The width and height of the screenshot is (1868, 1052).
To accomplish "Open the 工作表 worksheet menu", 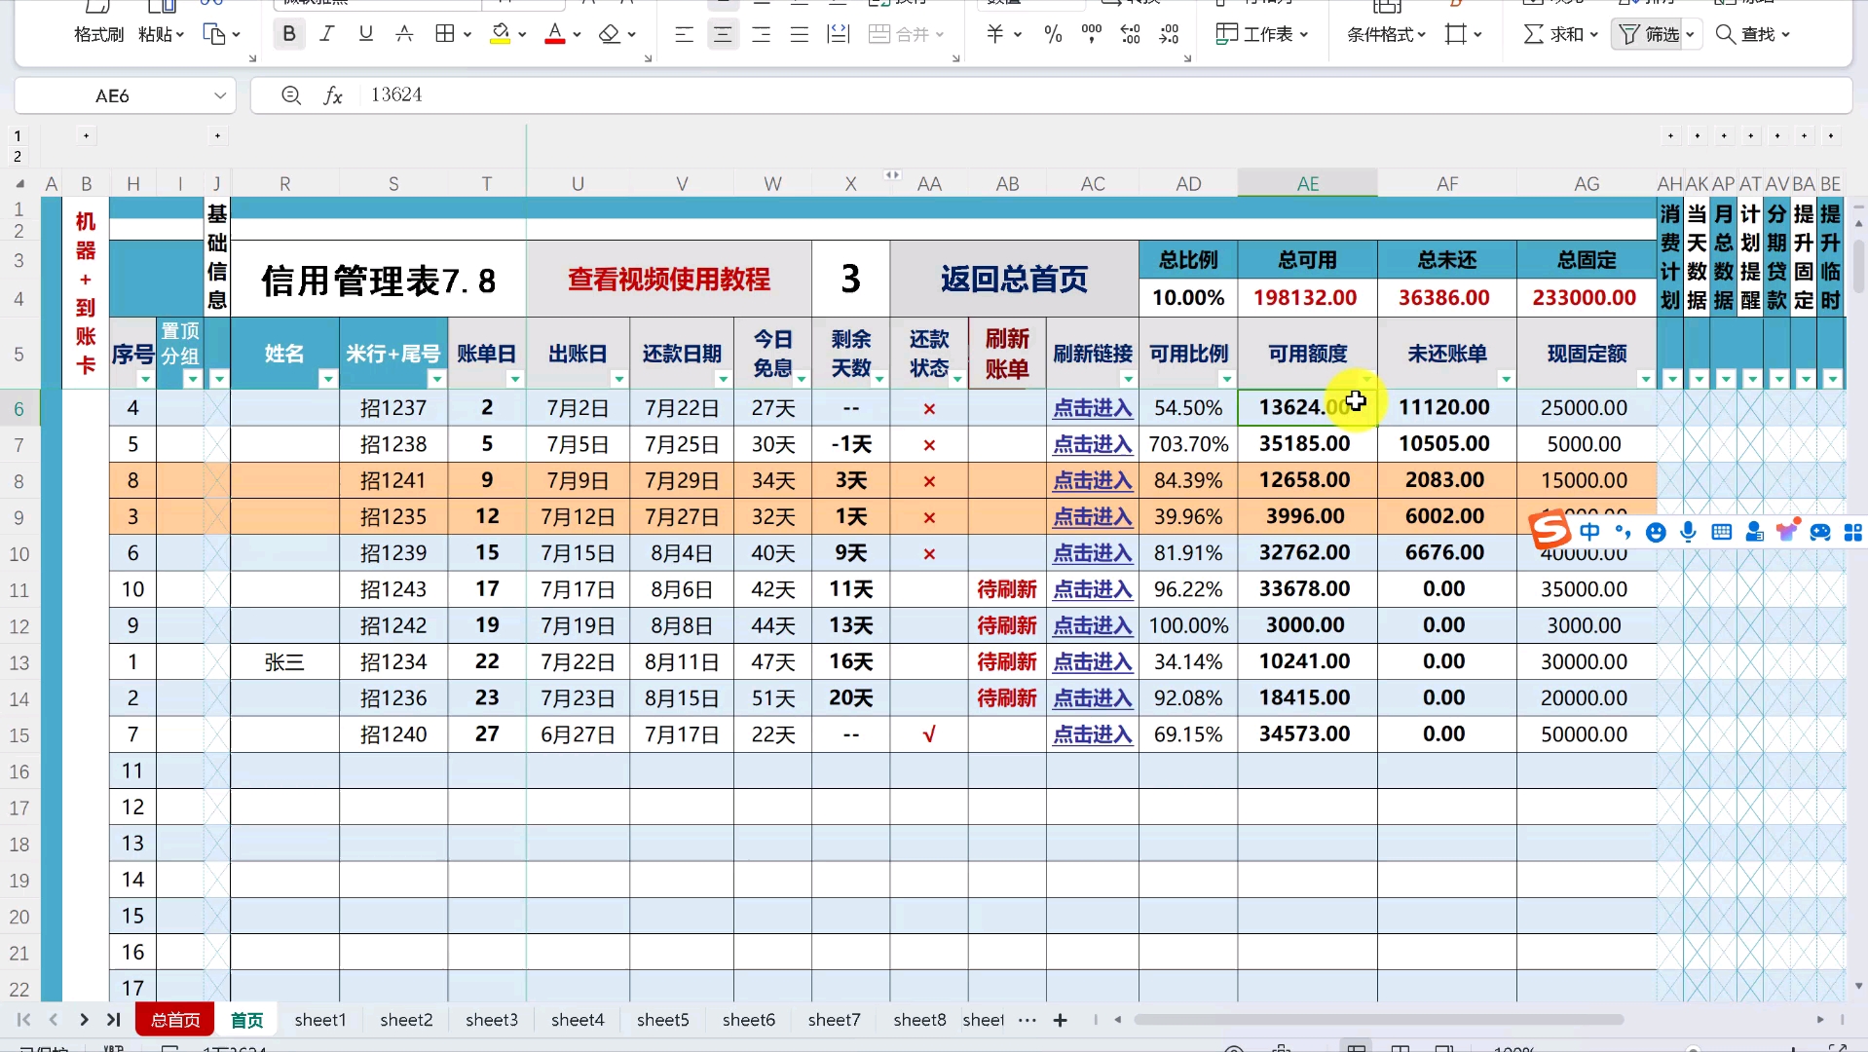I will point(1261,34).
